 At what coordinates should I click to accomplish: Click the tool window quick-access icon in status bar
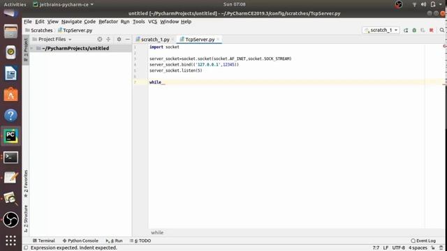(26, 248)
